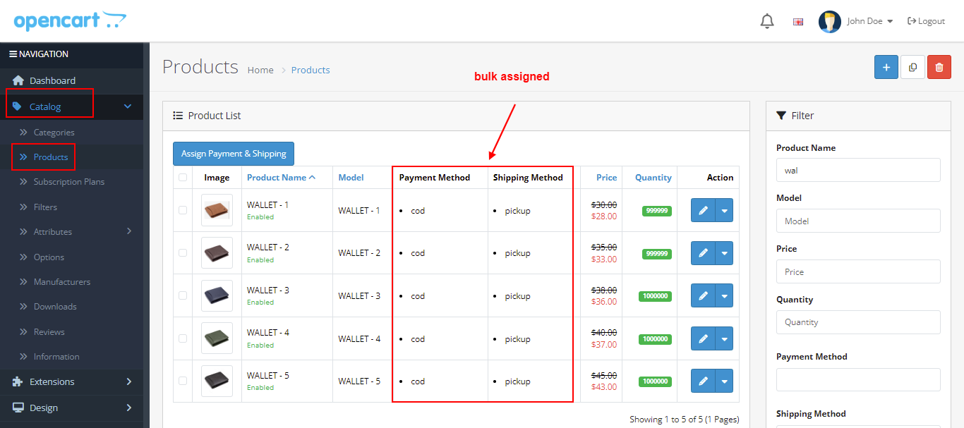Check the WALLET - 5 row checkbox
This screenshot has height=428, width=964.
[183, 381]
